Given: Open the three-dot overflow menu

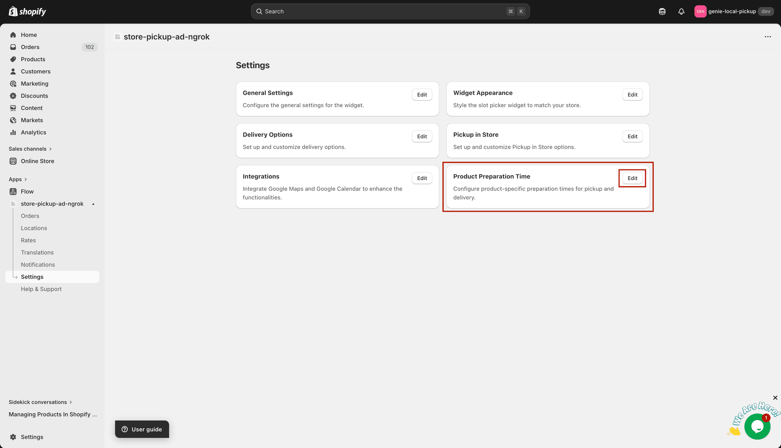Looking at the screenshot, I should (768, 37).
